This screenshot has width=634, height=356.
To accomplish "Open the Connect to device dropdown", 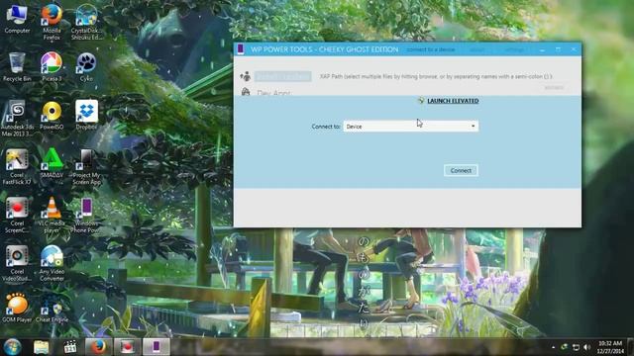I will pos(410,127).
